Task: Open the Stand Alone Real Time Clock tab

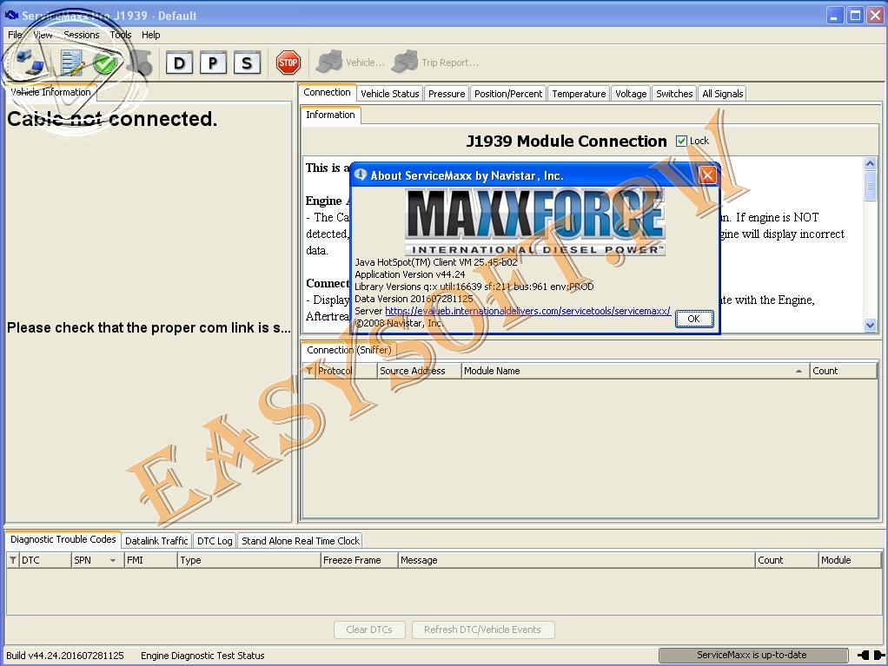Action: click(x=300, y=541)
